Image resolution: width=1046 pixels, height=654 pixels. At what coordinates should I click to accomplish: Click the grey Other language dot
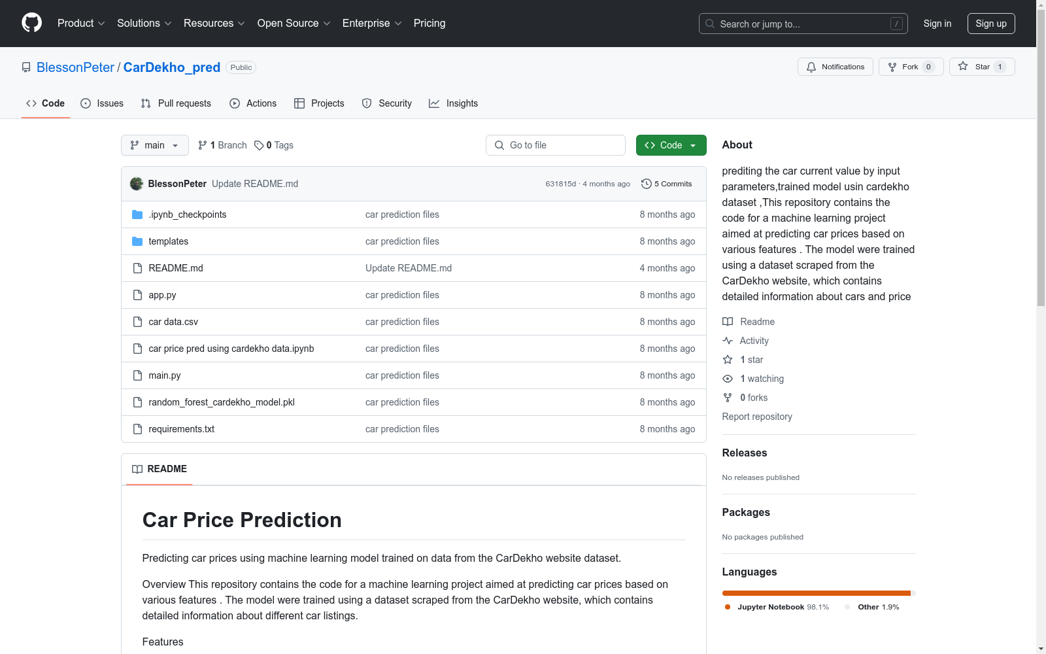(x=847, y=607)
